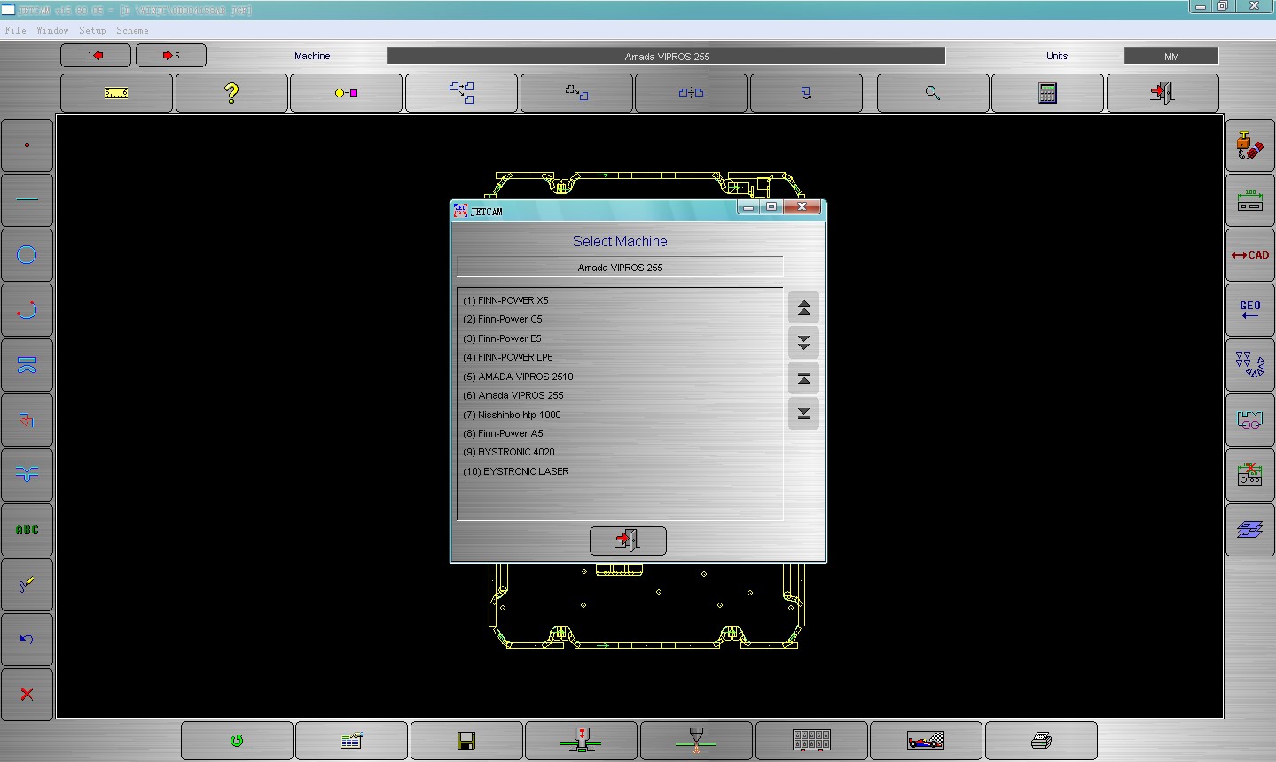Select the line drawing tool

(27, 200)
